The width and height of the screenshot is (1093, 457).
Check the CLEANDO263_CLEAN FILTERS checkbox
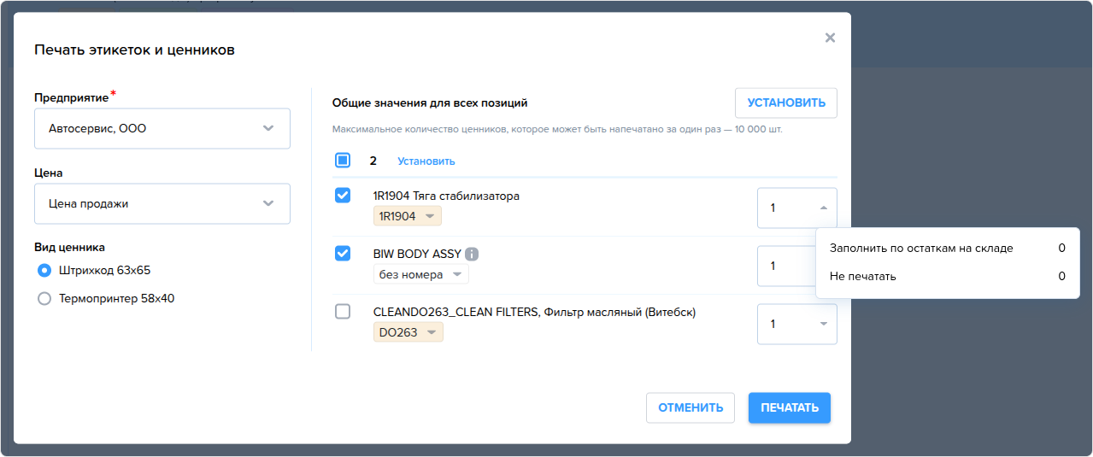(343, 312)
